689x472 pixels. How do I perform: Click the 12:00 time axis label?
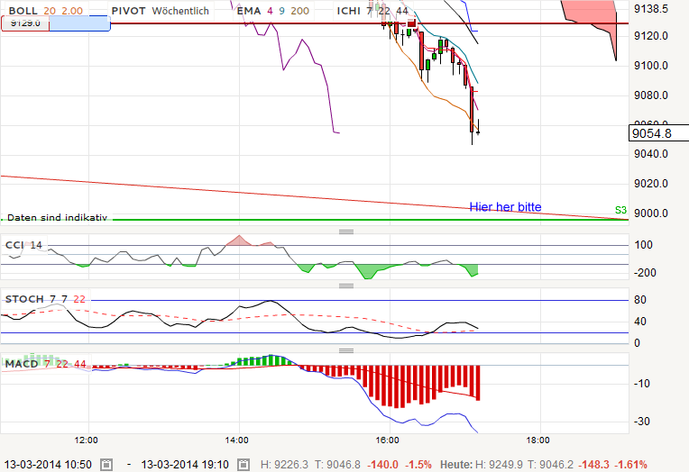87,440
